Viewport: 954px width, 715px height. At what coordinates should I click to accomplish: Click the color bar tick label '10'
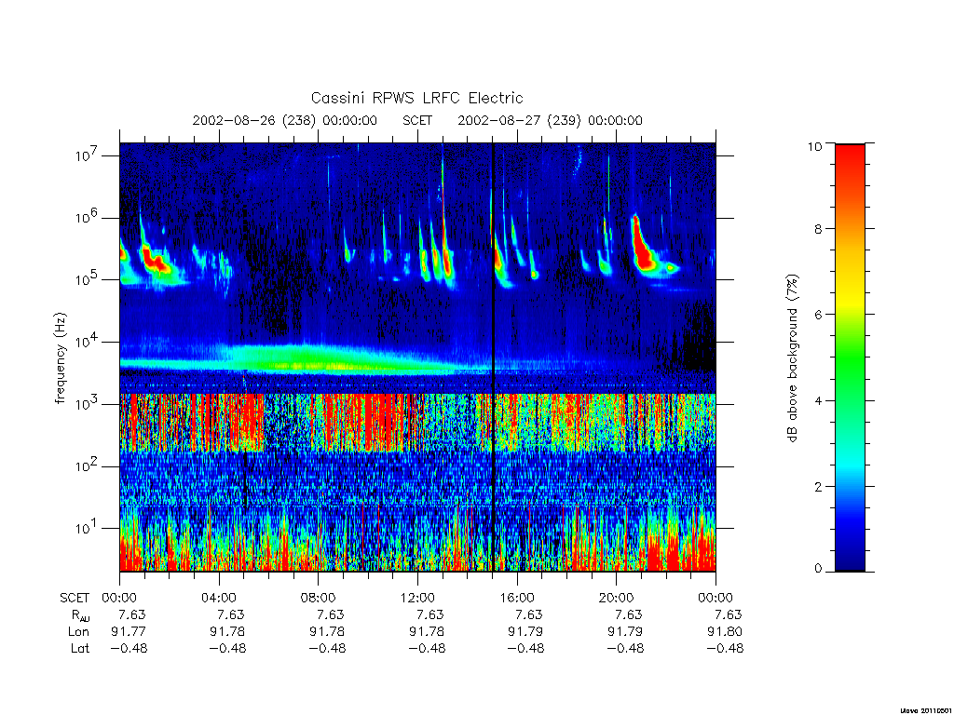pyautogui.click(x=814, y=146)
